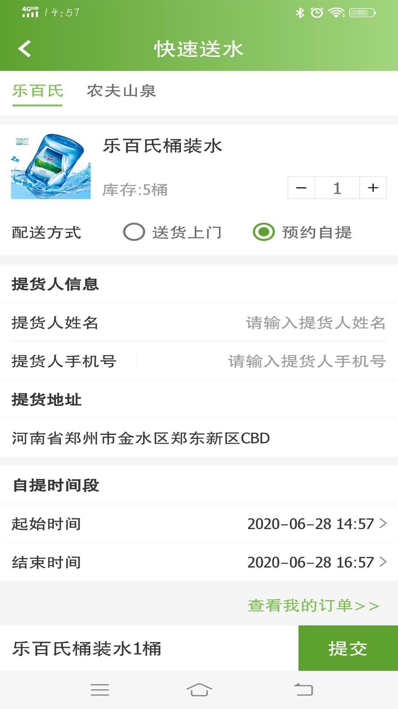Switch to 农夫山泉 tab
The image size is (398, 709).
coord(122,91)
